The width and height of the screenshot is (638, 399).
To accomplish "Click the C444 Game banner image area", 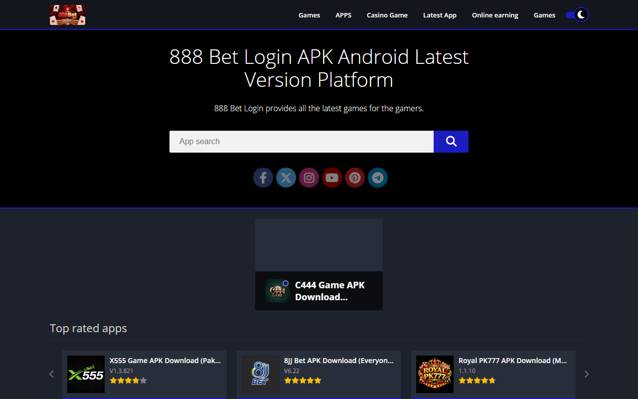I will click(x=319, y=245).
